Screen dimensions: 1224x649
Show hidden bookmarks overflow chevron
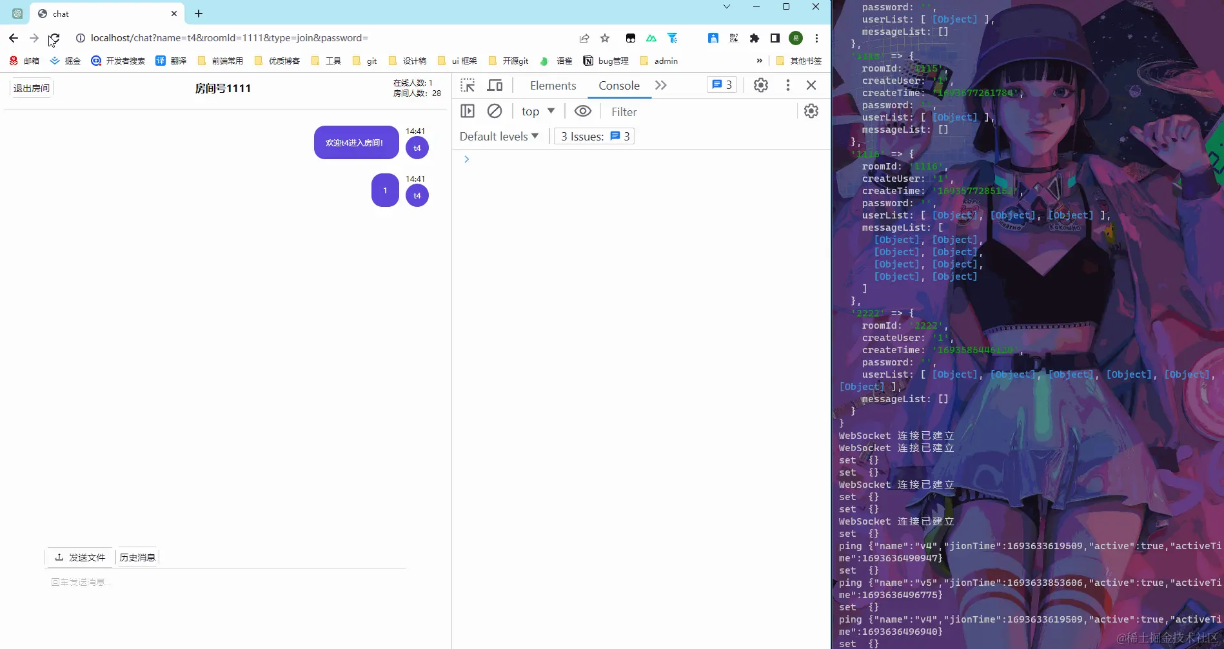[x=759, y=61]
